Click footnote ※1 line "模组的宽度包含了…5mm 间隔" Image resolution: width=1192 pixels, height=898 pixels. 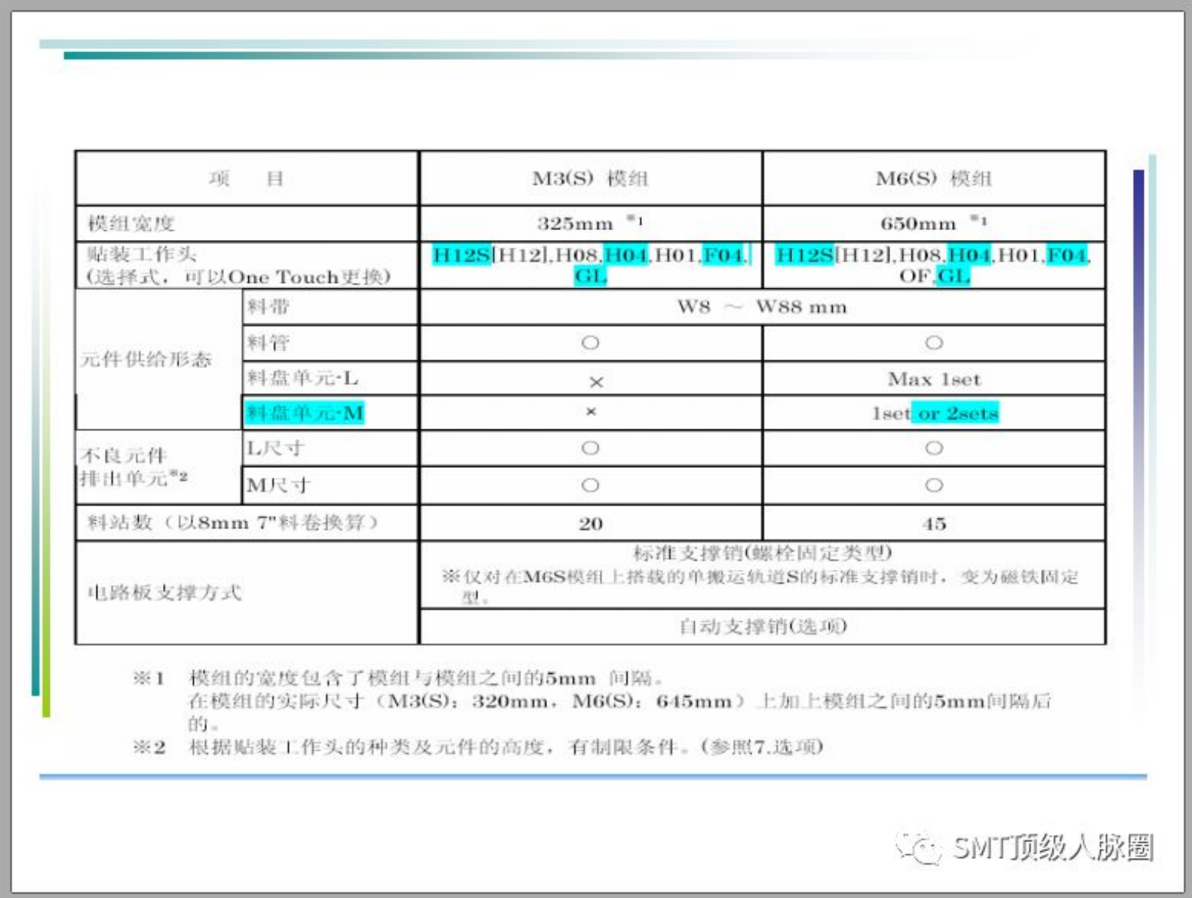426,678
